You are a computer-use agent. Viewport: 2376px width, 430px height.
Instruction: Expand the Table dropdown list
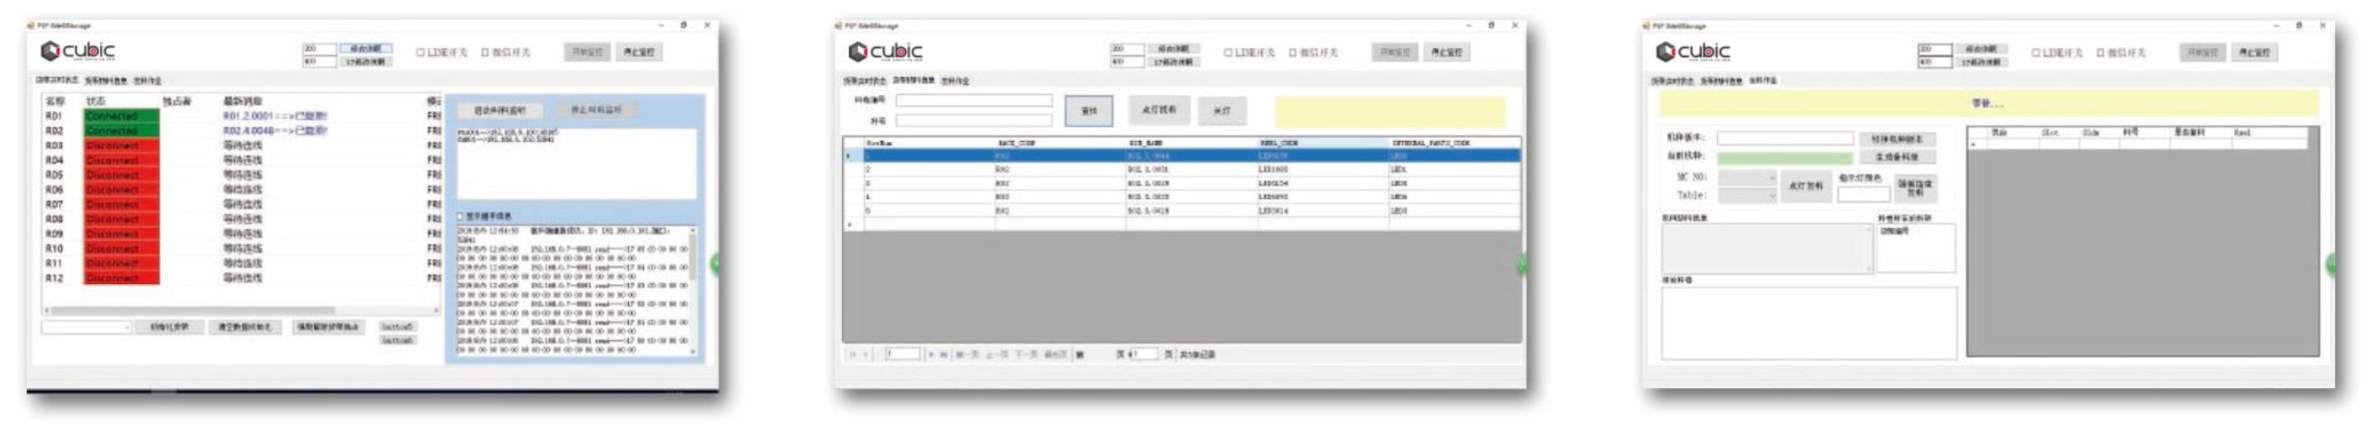[x=1747, y=196]
